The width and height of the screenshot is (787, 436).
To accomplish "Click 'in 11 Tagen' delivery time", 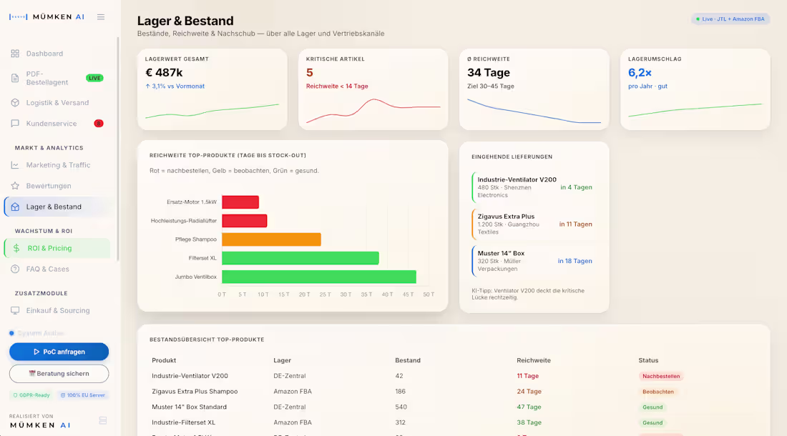I will coord(576,224).
